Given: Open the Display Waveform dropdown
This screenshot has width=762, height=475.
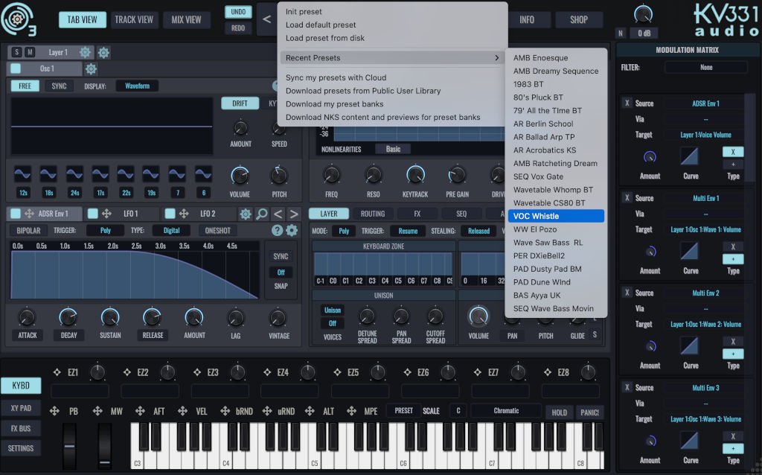Looking at the screenshot, I should coord(137,86).
